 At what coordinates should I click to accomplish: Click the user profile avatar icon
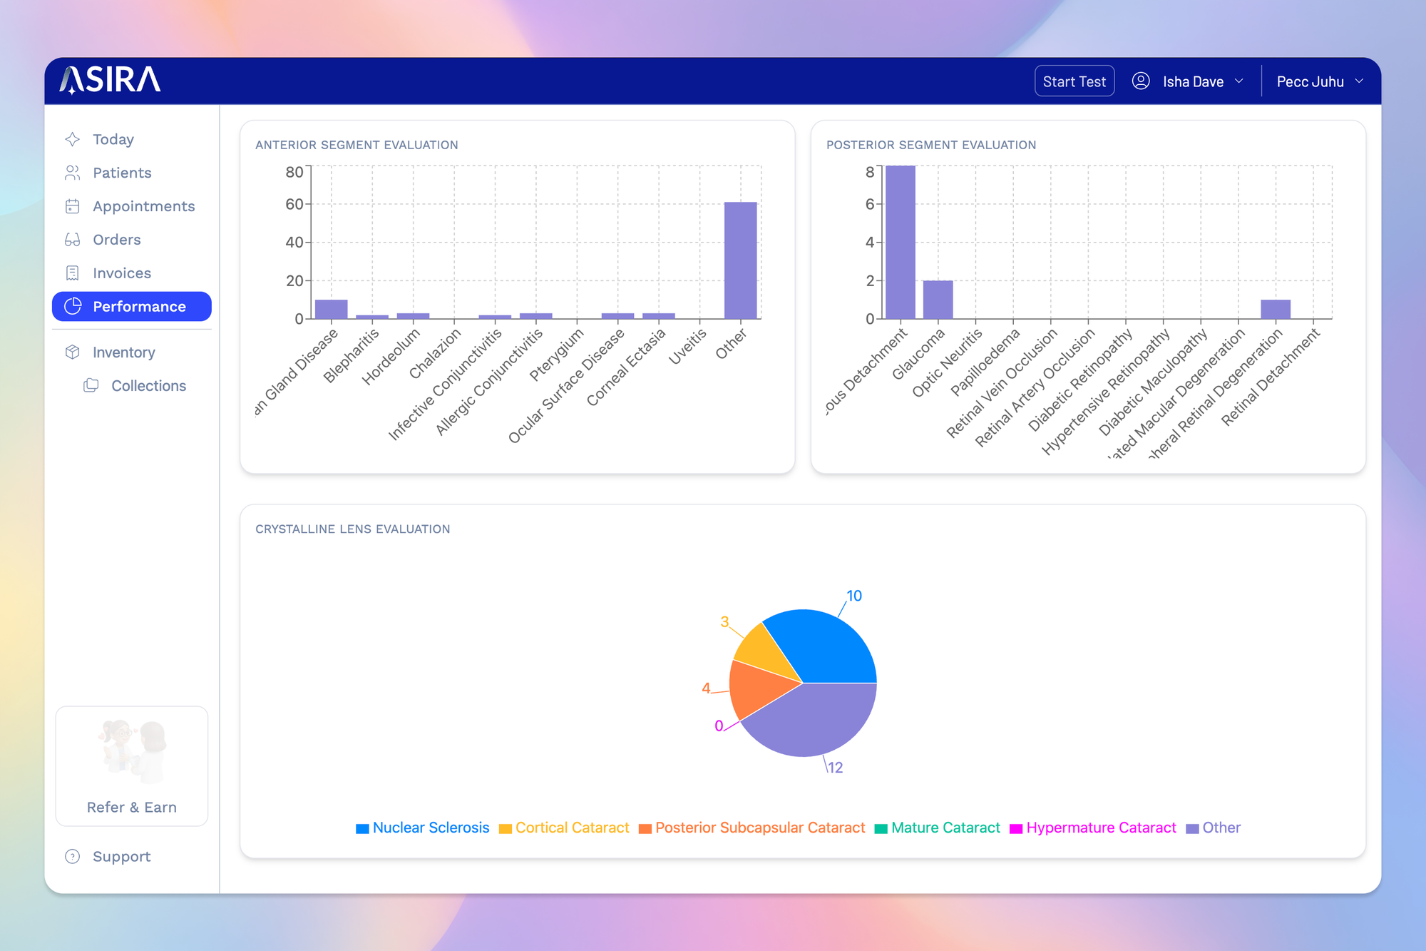point(1141,81)
